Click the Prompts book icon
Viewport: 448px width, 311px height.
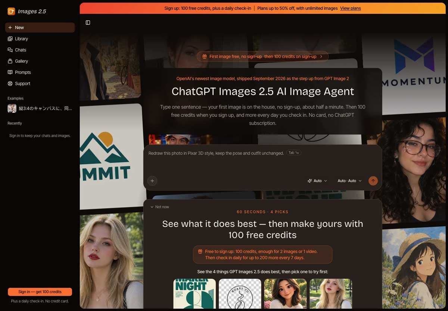coord(10,72)
